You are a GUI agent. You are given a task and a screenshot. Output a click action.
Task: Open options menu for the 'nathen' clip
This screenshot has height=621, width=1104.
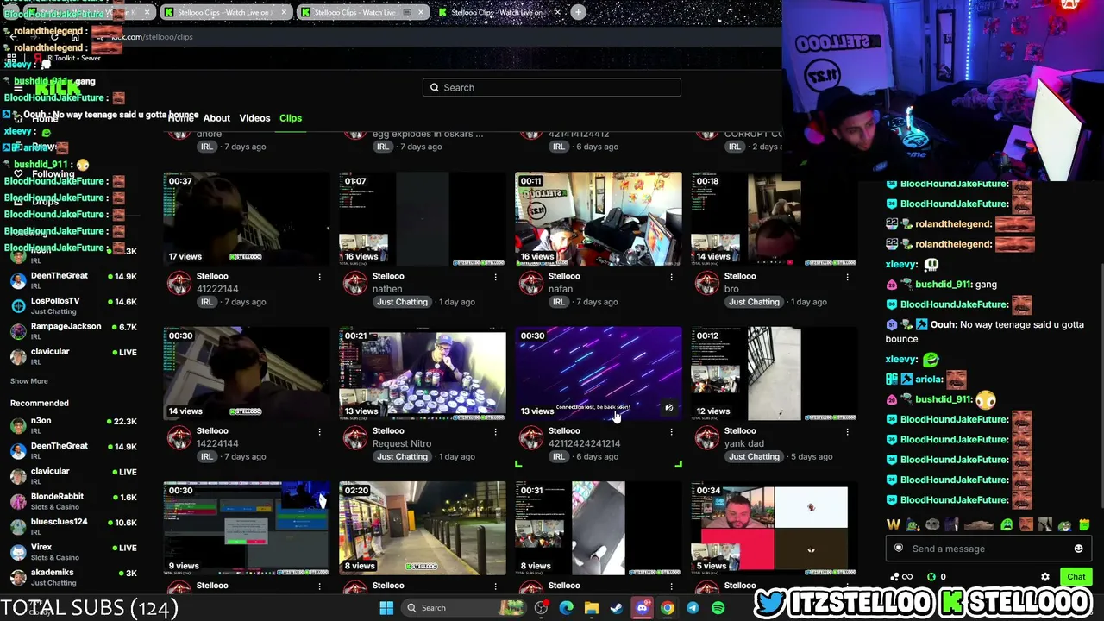coord(495,277)
